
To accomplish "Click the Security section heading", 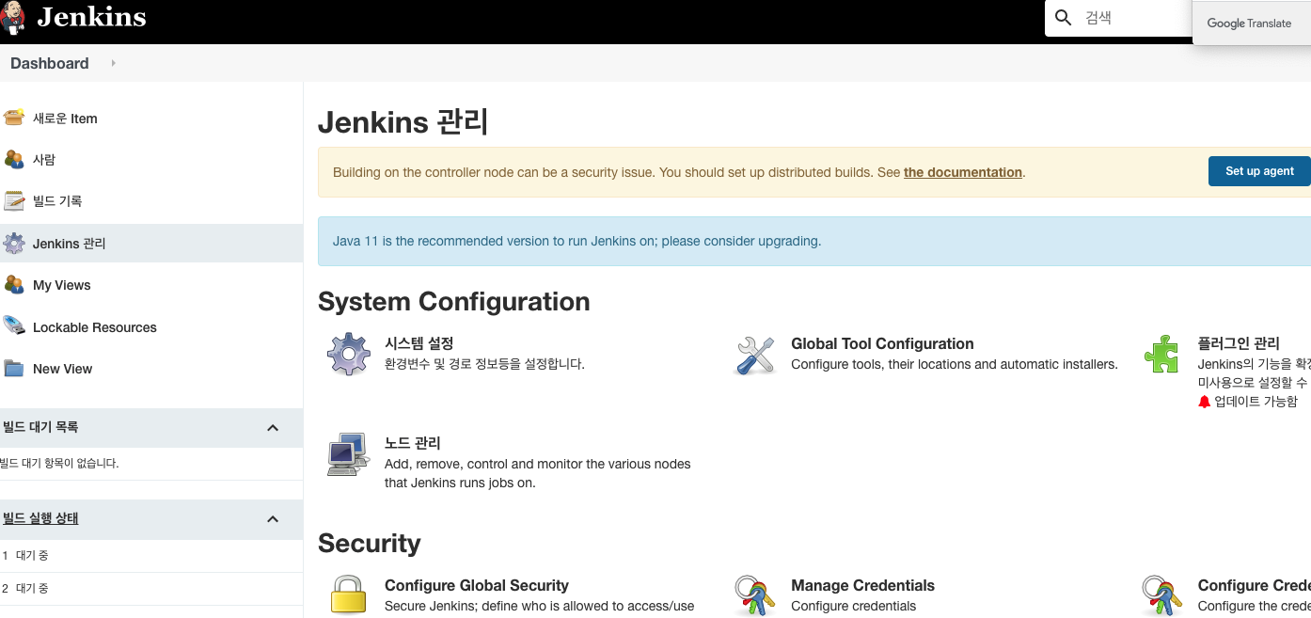I will [370, 544].
